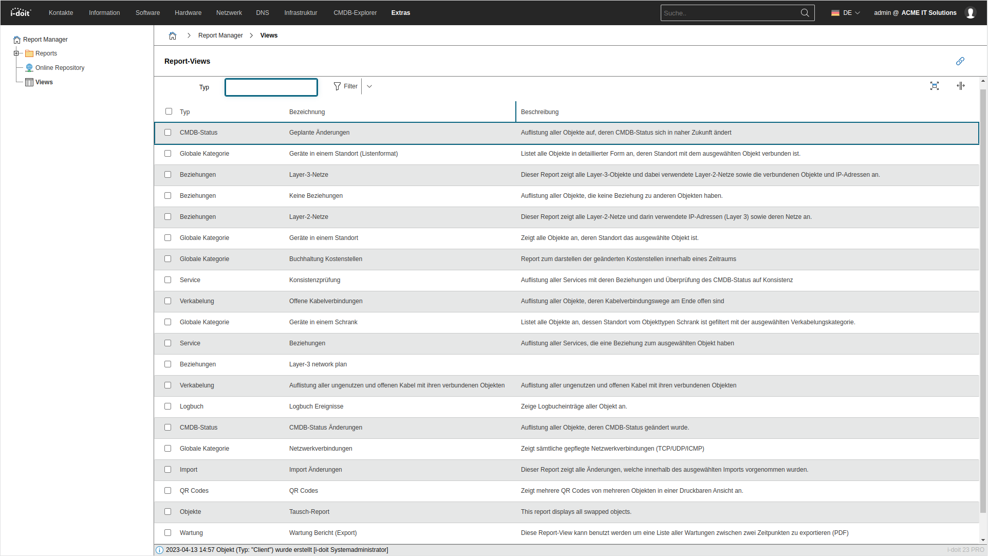Screen dimensions: 988x556
Task: Click the info icon in status bar
Action: [x=159, y=550]
